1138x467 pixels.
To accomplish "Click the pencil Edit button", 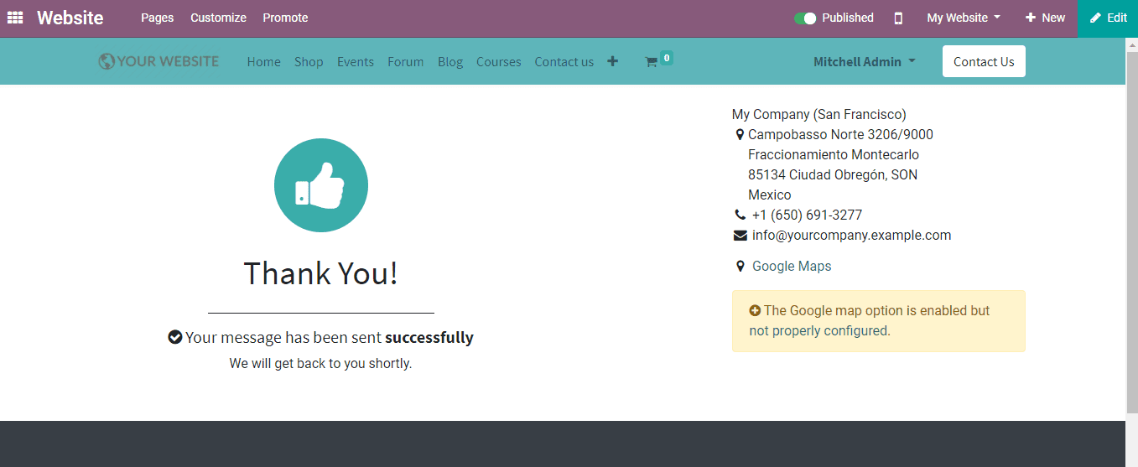I will click(x=1108, y=18).
